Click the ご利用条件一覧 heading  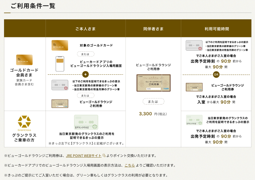click(x=33, y=6)
